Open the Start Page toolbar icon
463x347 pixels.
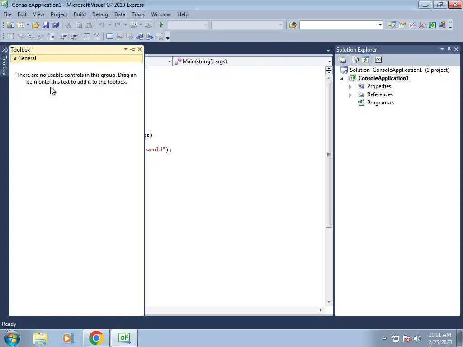(x=432, y=25)
